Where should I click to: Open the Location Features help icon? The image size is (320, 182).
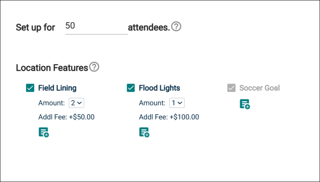(x=94, y=67)
